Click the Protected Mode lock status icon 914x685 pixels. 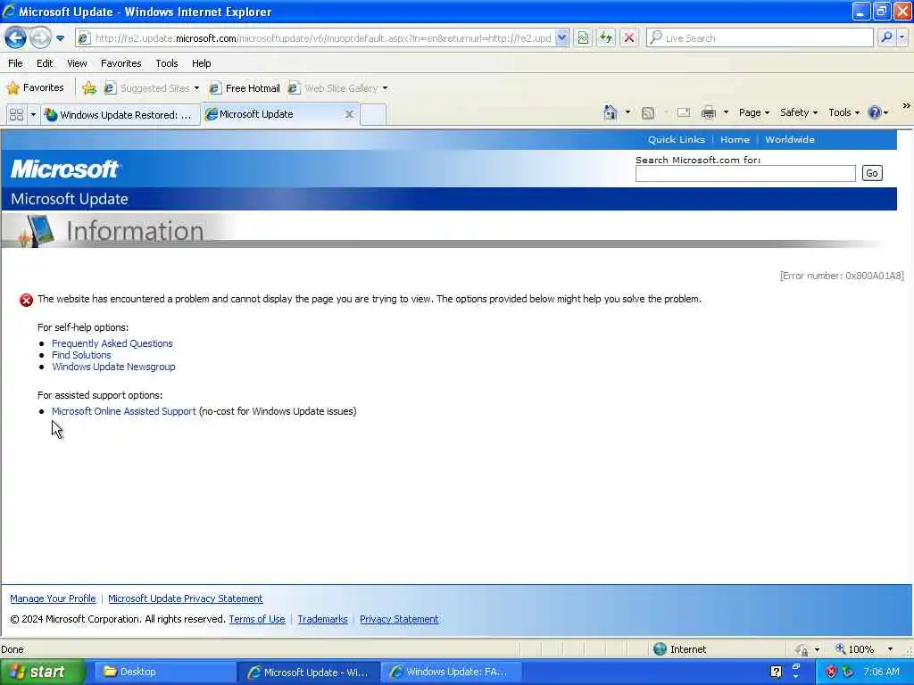[802, 650]
